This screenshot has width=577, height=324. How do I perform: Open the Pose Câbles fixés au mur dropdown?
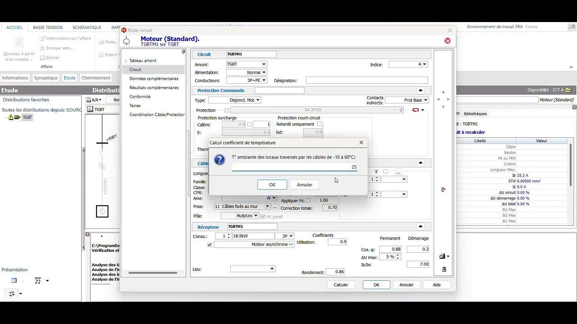pyautogui.click(x=267, y=207)
